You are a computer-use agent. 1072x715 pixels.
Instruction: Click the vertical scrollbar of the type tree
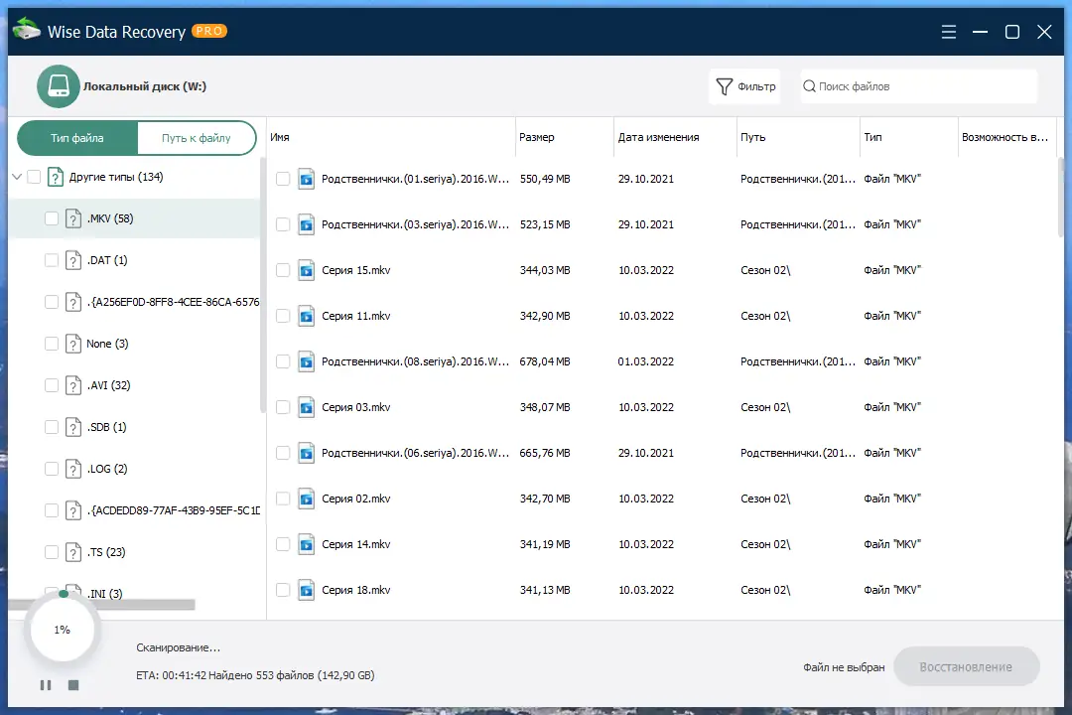click(262, 286)
